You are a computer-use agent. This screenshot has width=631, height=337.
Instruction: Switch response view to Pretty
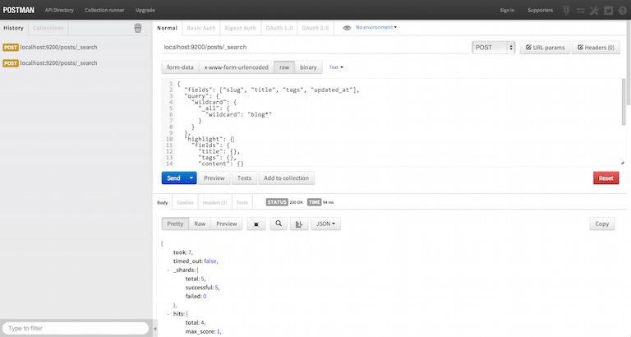175,224
